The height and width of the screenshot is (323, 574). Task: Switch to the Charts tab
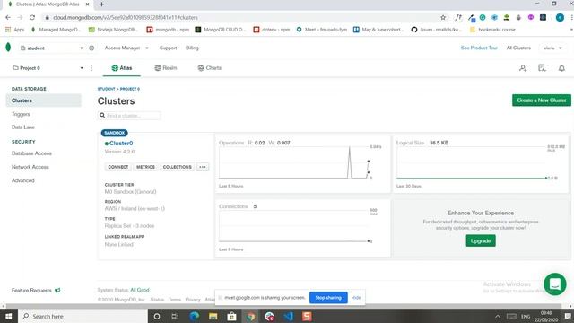[x=209, y=68]
